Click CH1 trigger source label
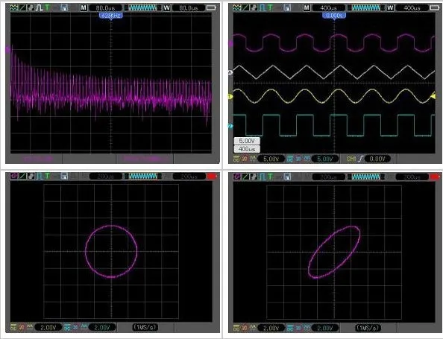Image resolution: width=443 pixels, height=339 pixels. coord(351,159)
